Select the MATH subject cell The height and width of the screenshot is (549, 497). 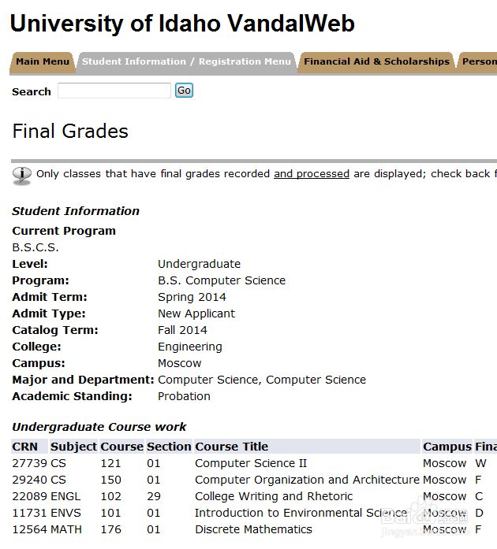(x=66, y=529)
